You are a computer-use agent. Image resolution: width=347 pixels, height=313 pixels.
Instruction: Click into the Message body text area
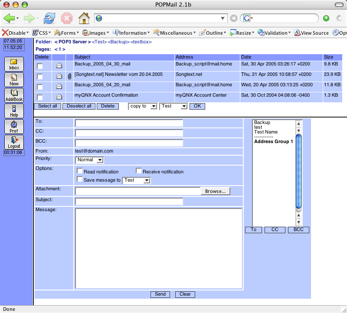pyautogui.click(x=159, y=248)
